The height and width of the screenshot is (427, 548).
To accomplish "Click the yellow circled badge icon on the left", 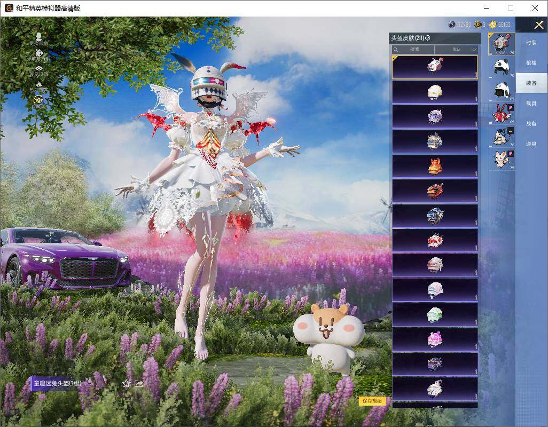I will click(x=38, y=100).
